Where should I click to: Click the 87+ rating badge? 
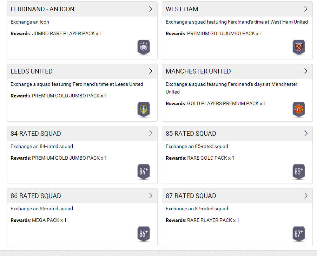[x=299, y=234]
